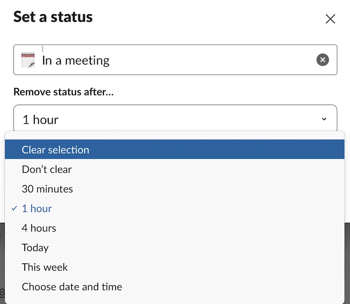Select the '1 hour' duration option
The image size is (350, 304).
click(37, 208)
